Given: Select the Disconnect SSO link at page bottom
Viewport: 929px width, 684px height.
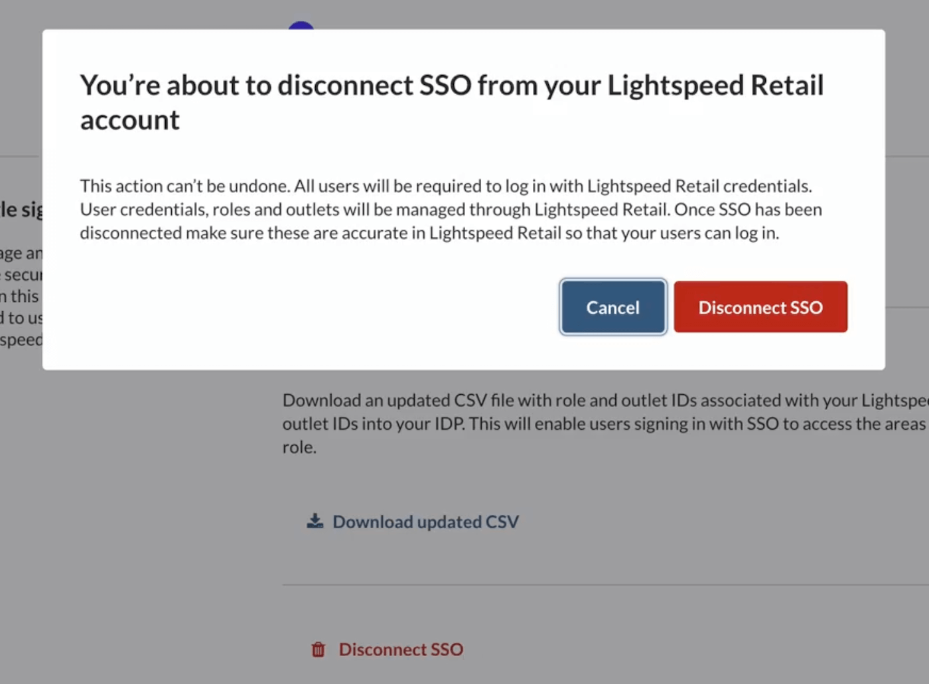Looking at the screenshot, I should (401, 650).
